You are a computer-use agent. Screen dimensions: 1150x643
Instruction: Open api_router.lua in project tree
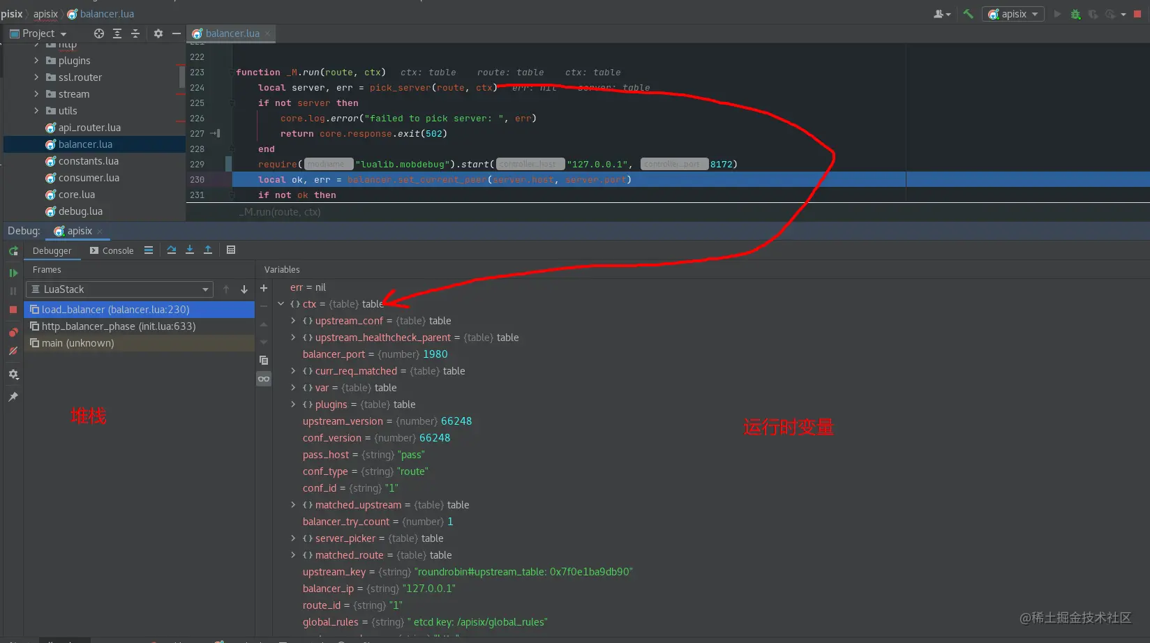click(89, 128)
